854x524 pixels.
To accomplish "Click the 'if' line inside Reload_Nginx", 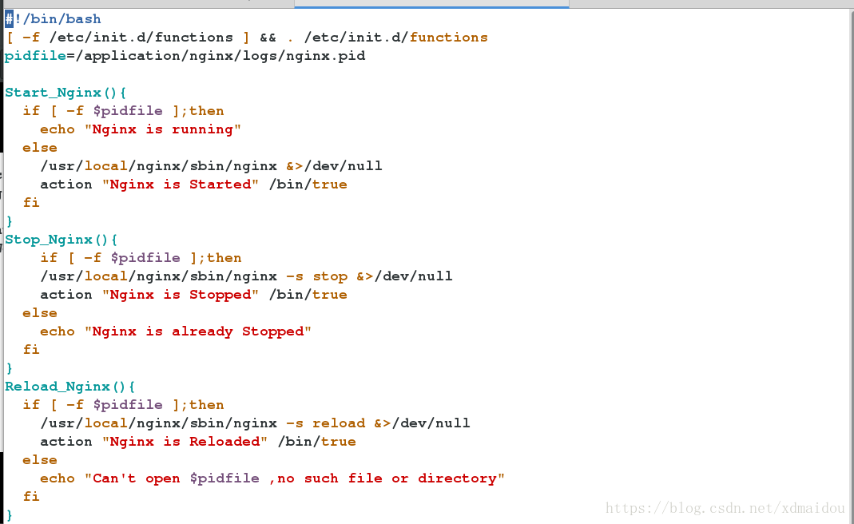I will coord(123,405).
